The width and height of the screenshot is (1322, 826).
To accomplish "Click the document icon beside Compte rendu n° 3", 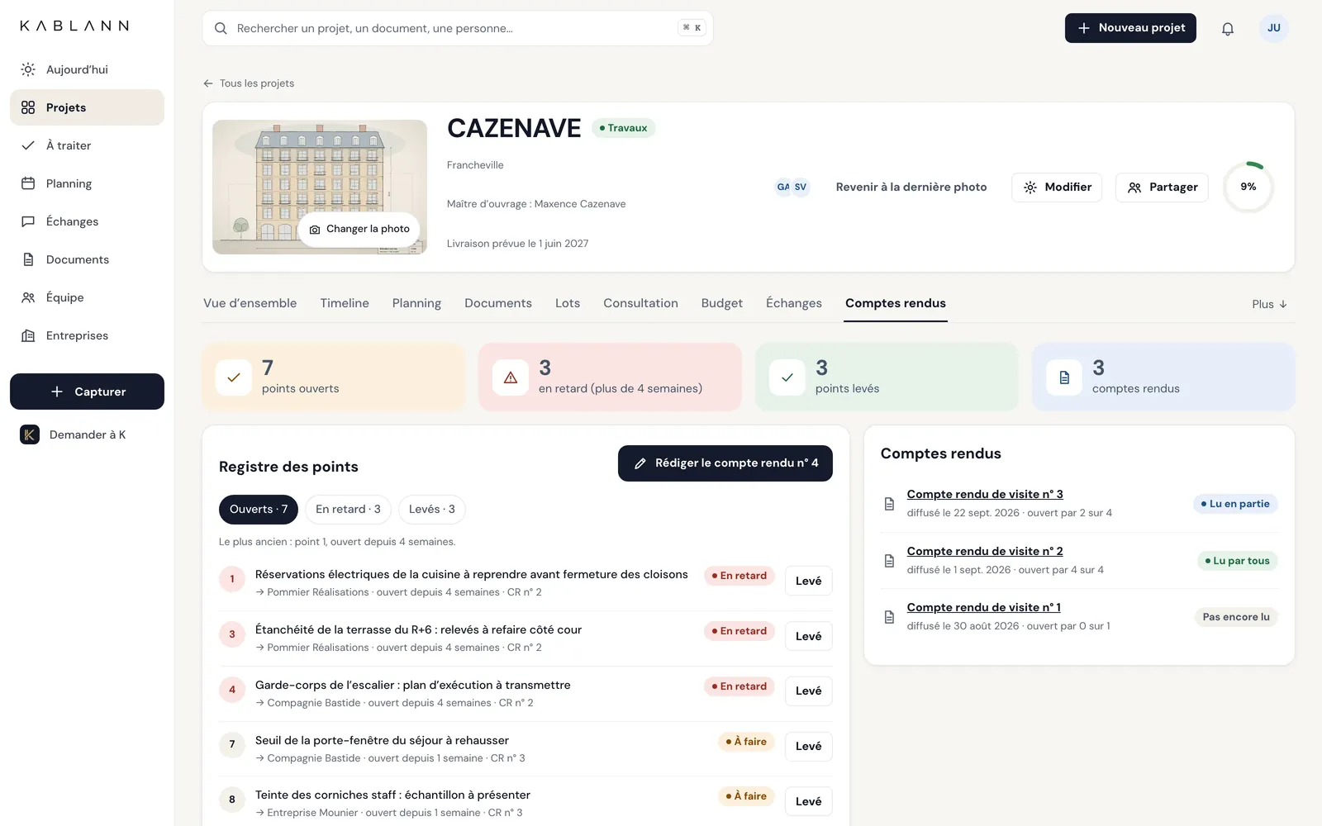I will coord(889,504).
